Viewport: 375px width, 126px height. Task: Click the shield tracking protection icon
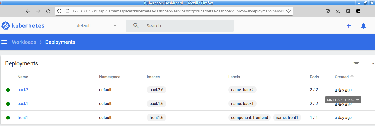[59, 11]
